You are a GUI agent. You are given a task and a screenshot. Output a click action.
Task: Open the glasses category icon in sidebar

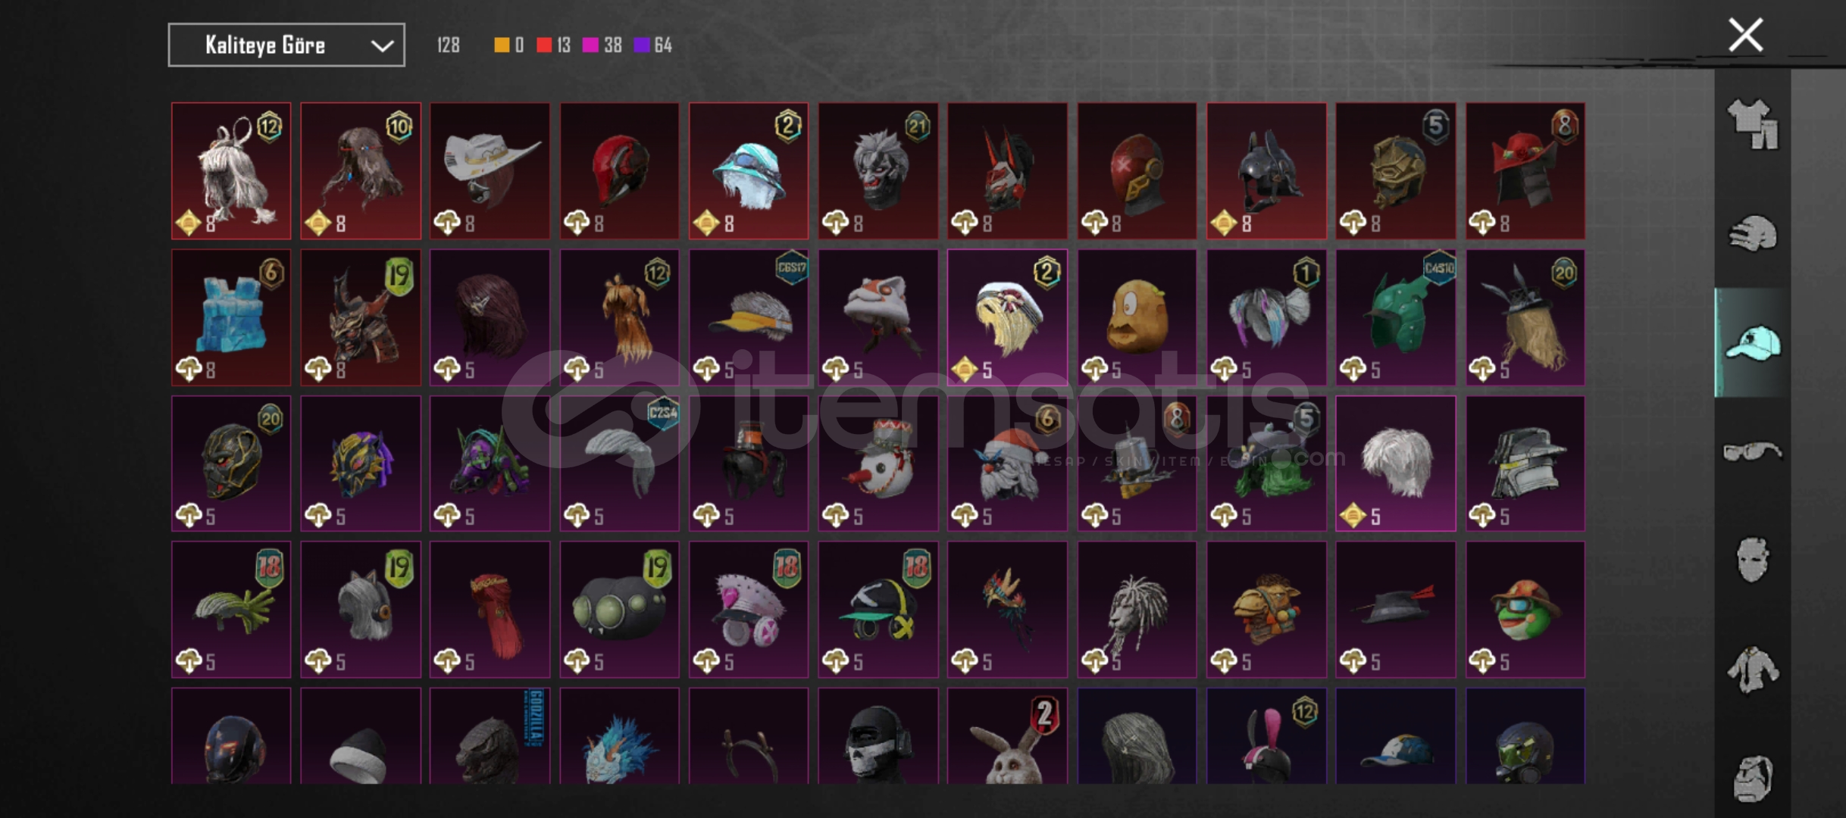point(1753,452)
